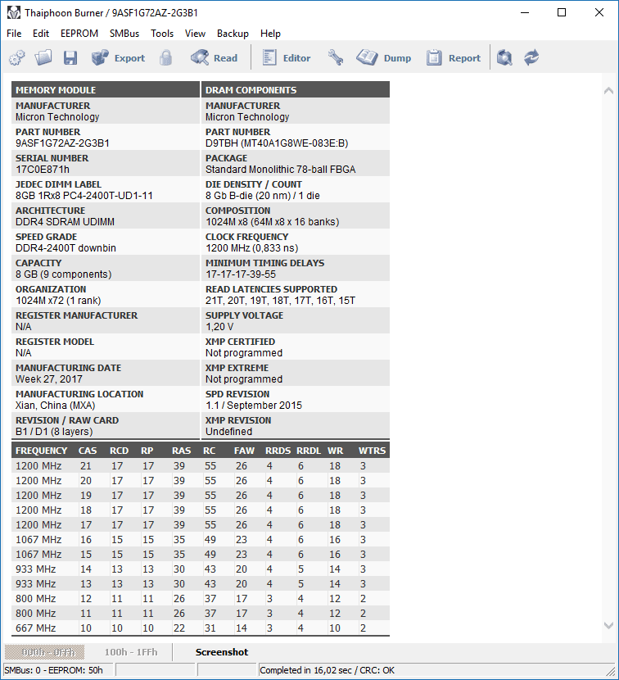Click the magnifier search icon in toolbar
The height and width of the screenshot is (680, 619).
coord(504,57)
